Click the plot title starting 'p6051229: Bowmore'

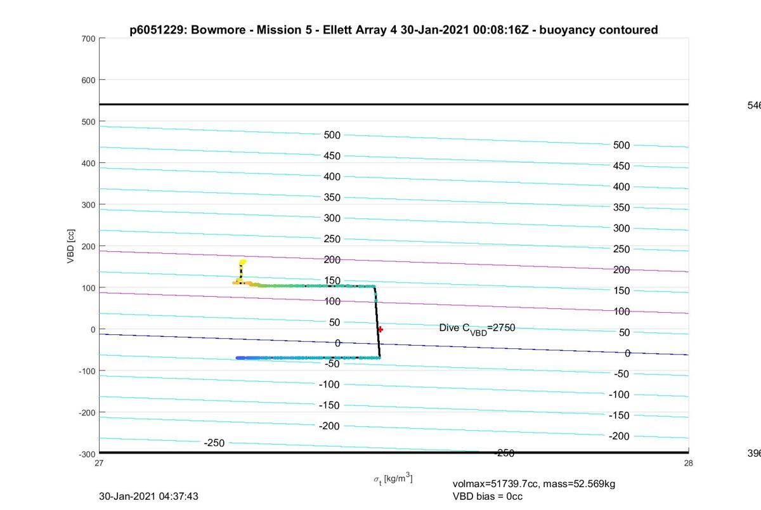tap(394, 30)
